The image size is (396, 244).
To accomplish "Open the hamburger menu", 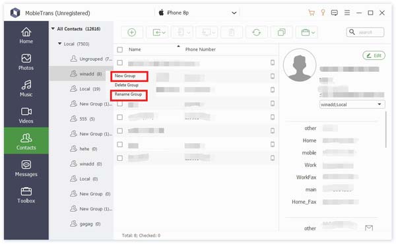I will click(x=347, y=13).
